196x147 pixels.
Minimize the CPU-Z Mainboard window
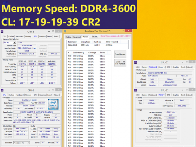click(x=183, y=62)
